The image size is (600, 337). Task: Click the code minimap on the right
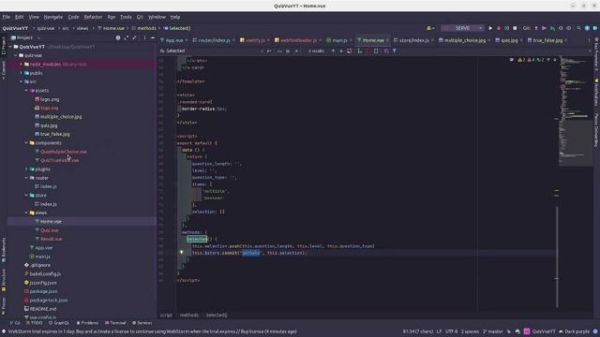[576, 110]
